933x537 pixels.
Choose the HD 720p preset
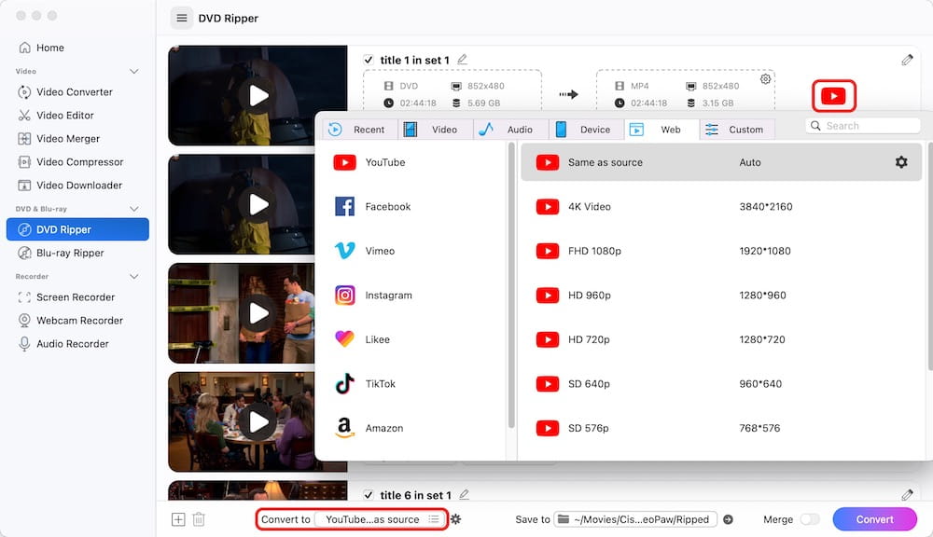coord(721,339)
